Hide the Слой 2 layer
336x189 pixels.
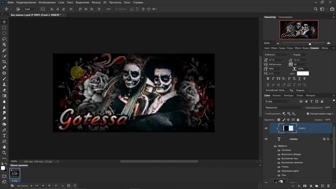(266, 128)
